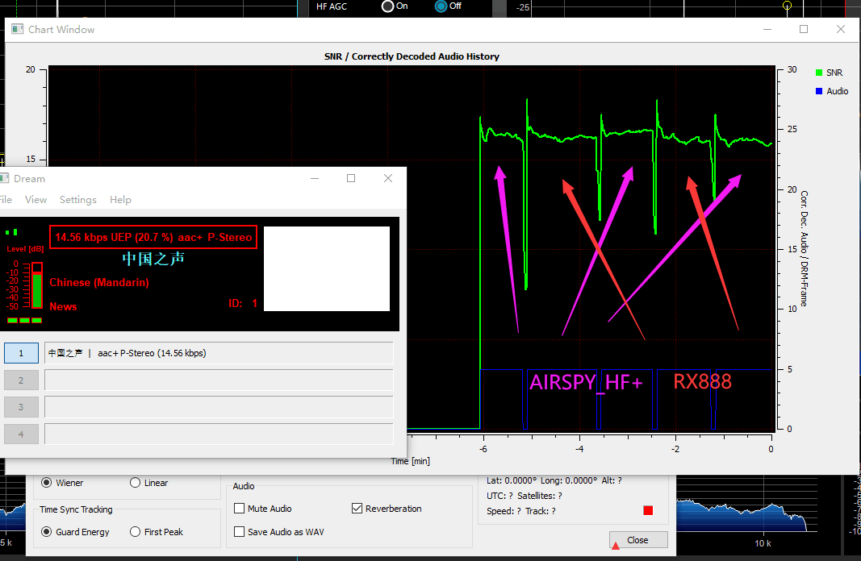Click the green SNR legend marker
The width and height of the screenshot is (861, 561).
point(819,73)
